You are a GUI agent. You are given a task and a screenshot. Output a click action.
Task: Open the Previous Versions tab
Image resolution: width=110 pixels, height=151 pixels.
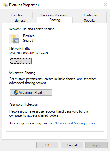click(x=54, y=15)
